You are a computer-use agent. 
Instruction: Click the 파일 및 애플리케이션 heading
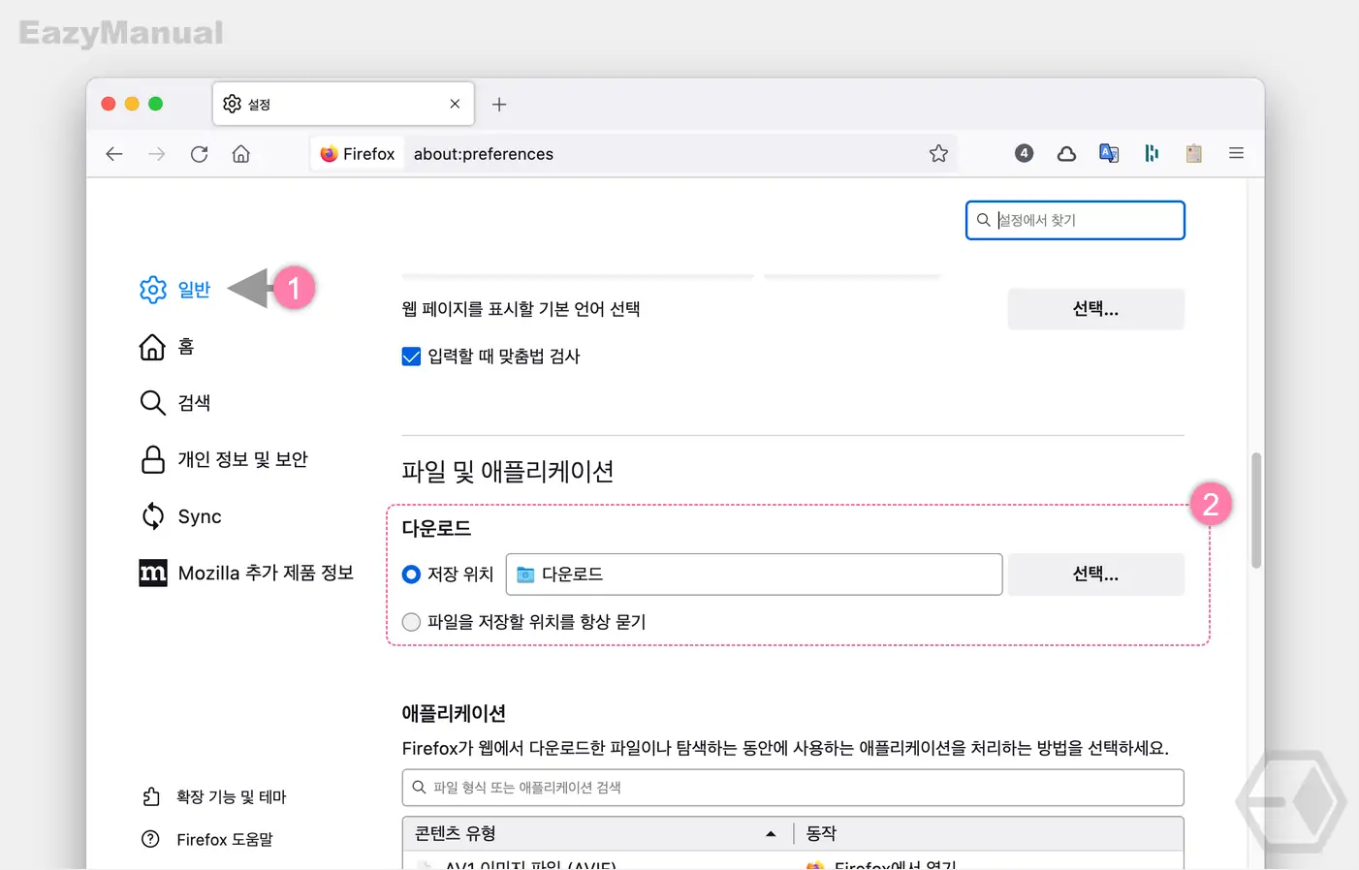[508, 472]
